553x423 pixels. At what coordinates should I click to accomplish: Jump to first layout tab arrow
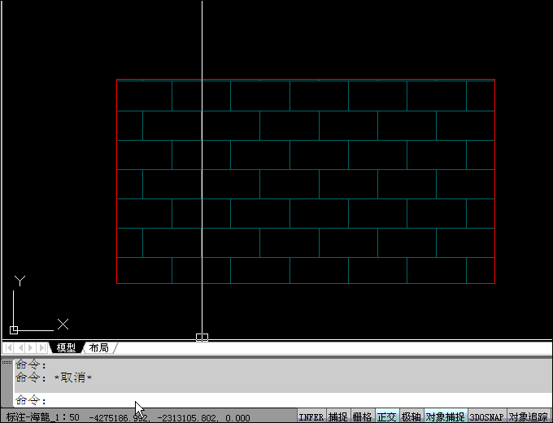click(x=8, y=348)
